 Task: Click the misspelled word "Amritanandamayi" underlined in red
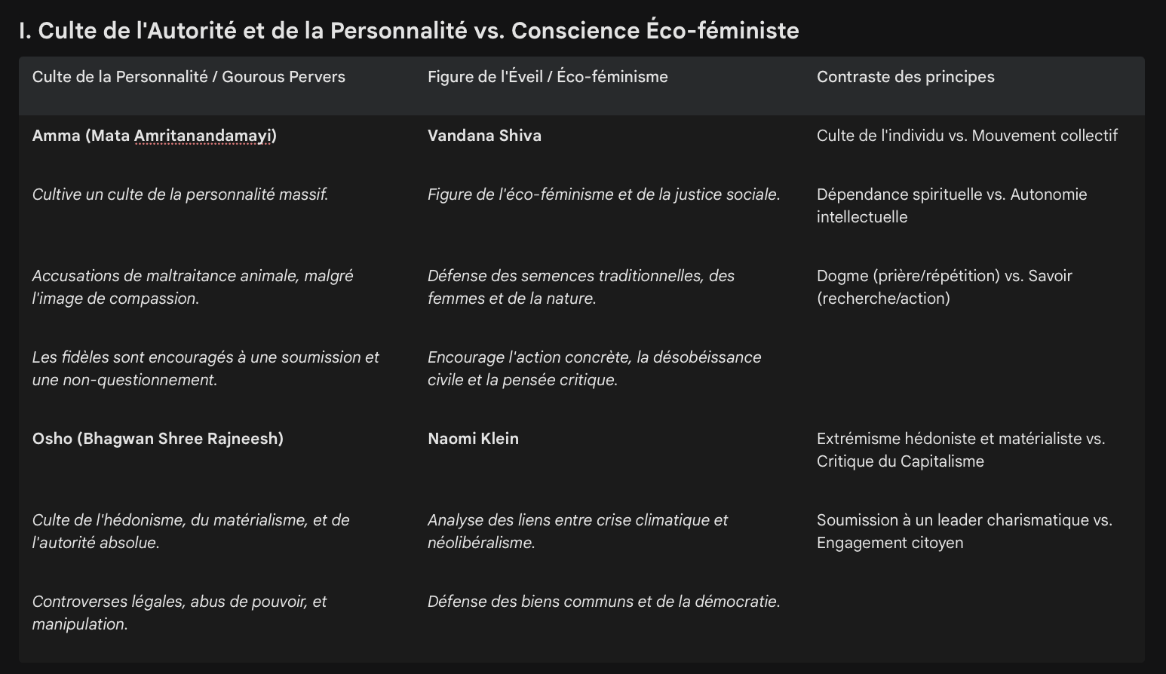point(203,136)
